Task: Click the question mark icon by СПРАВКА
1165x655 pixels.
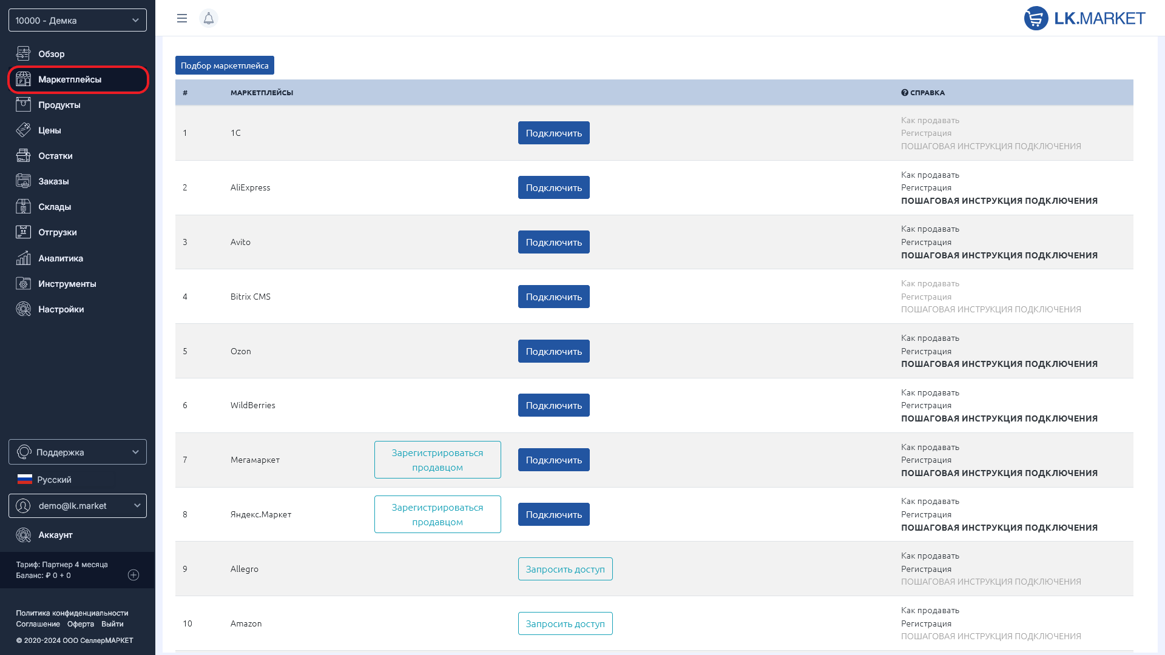Action: [905, 93]
